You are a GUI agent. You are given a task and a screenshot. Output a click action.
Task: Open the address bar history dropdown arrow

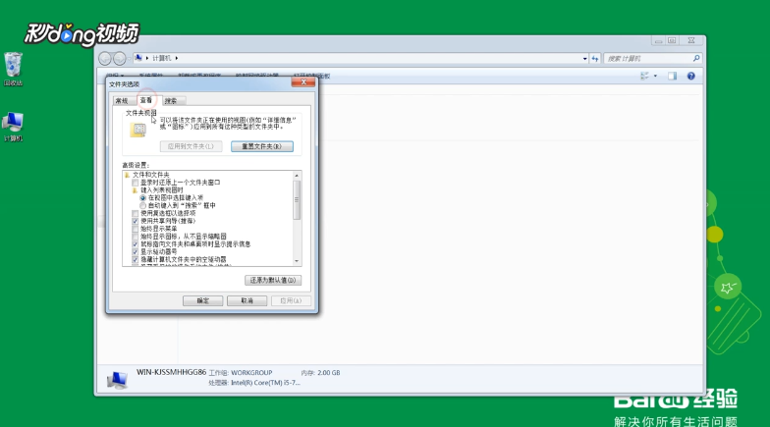point(584,59)
